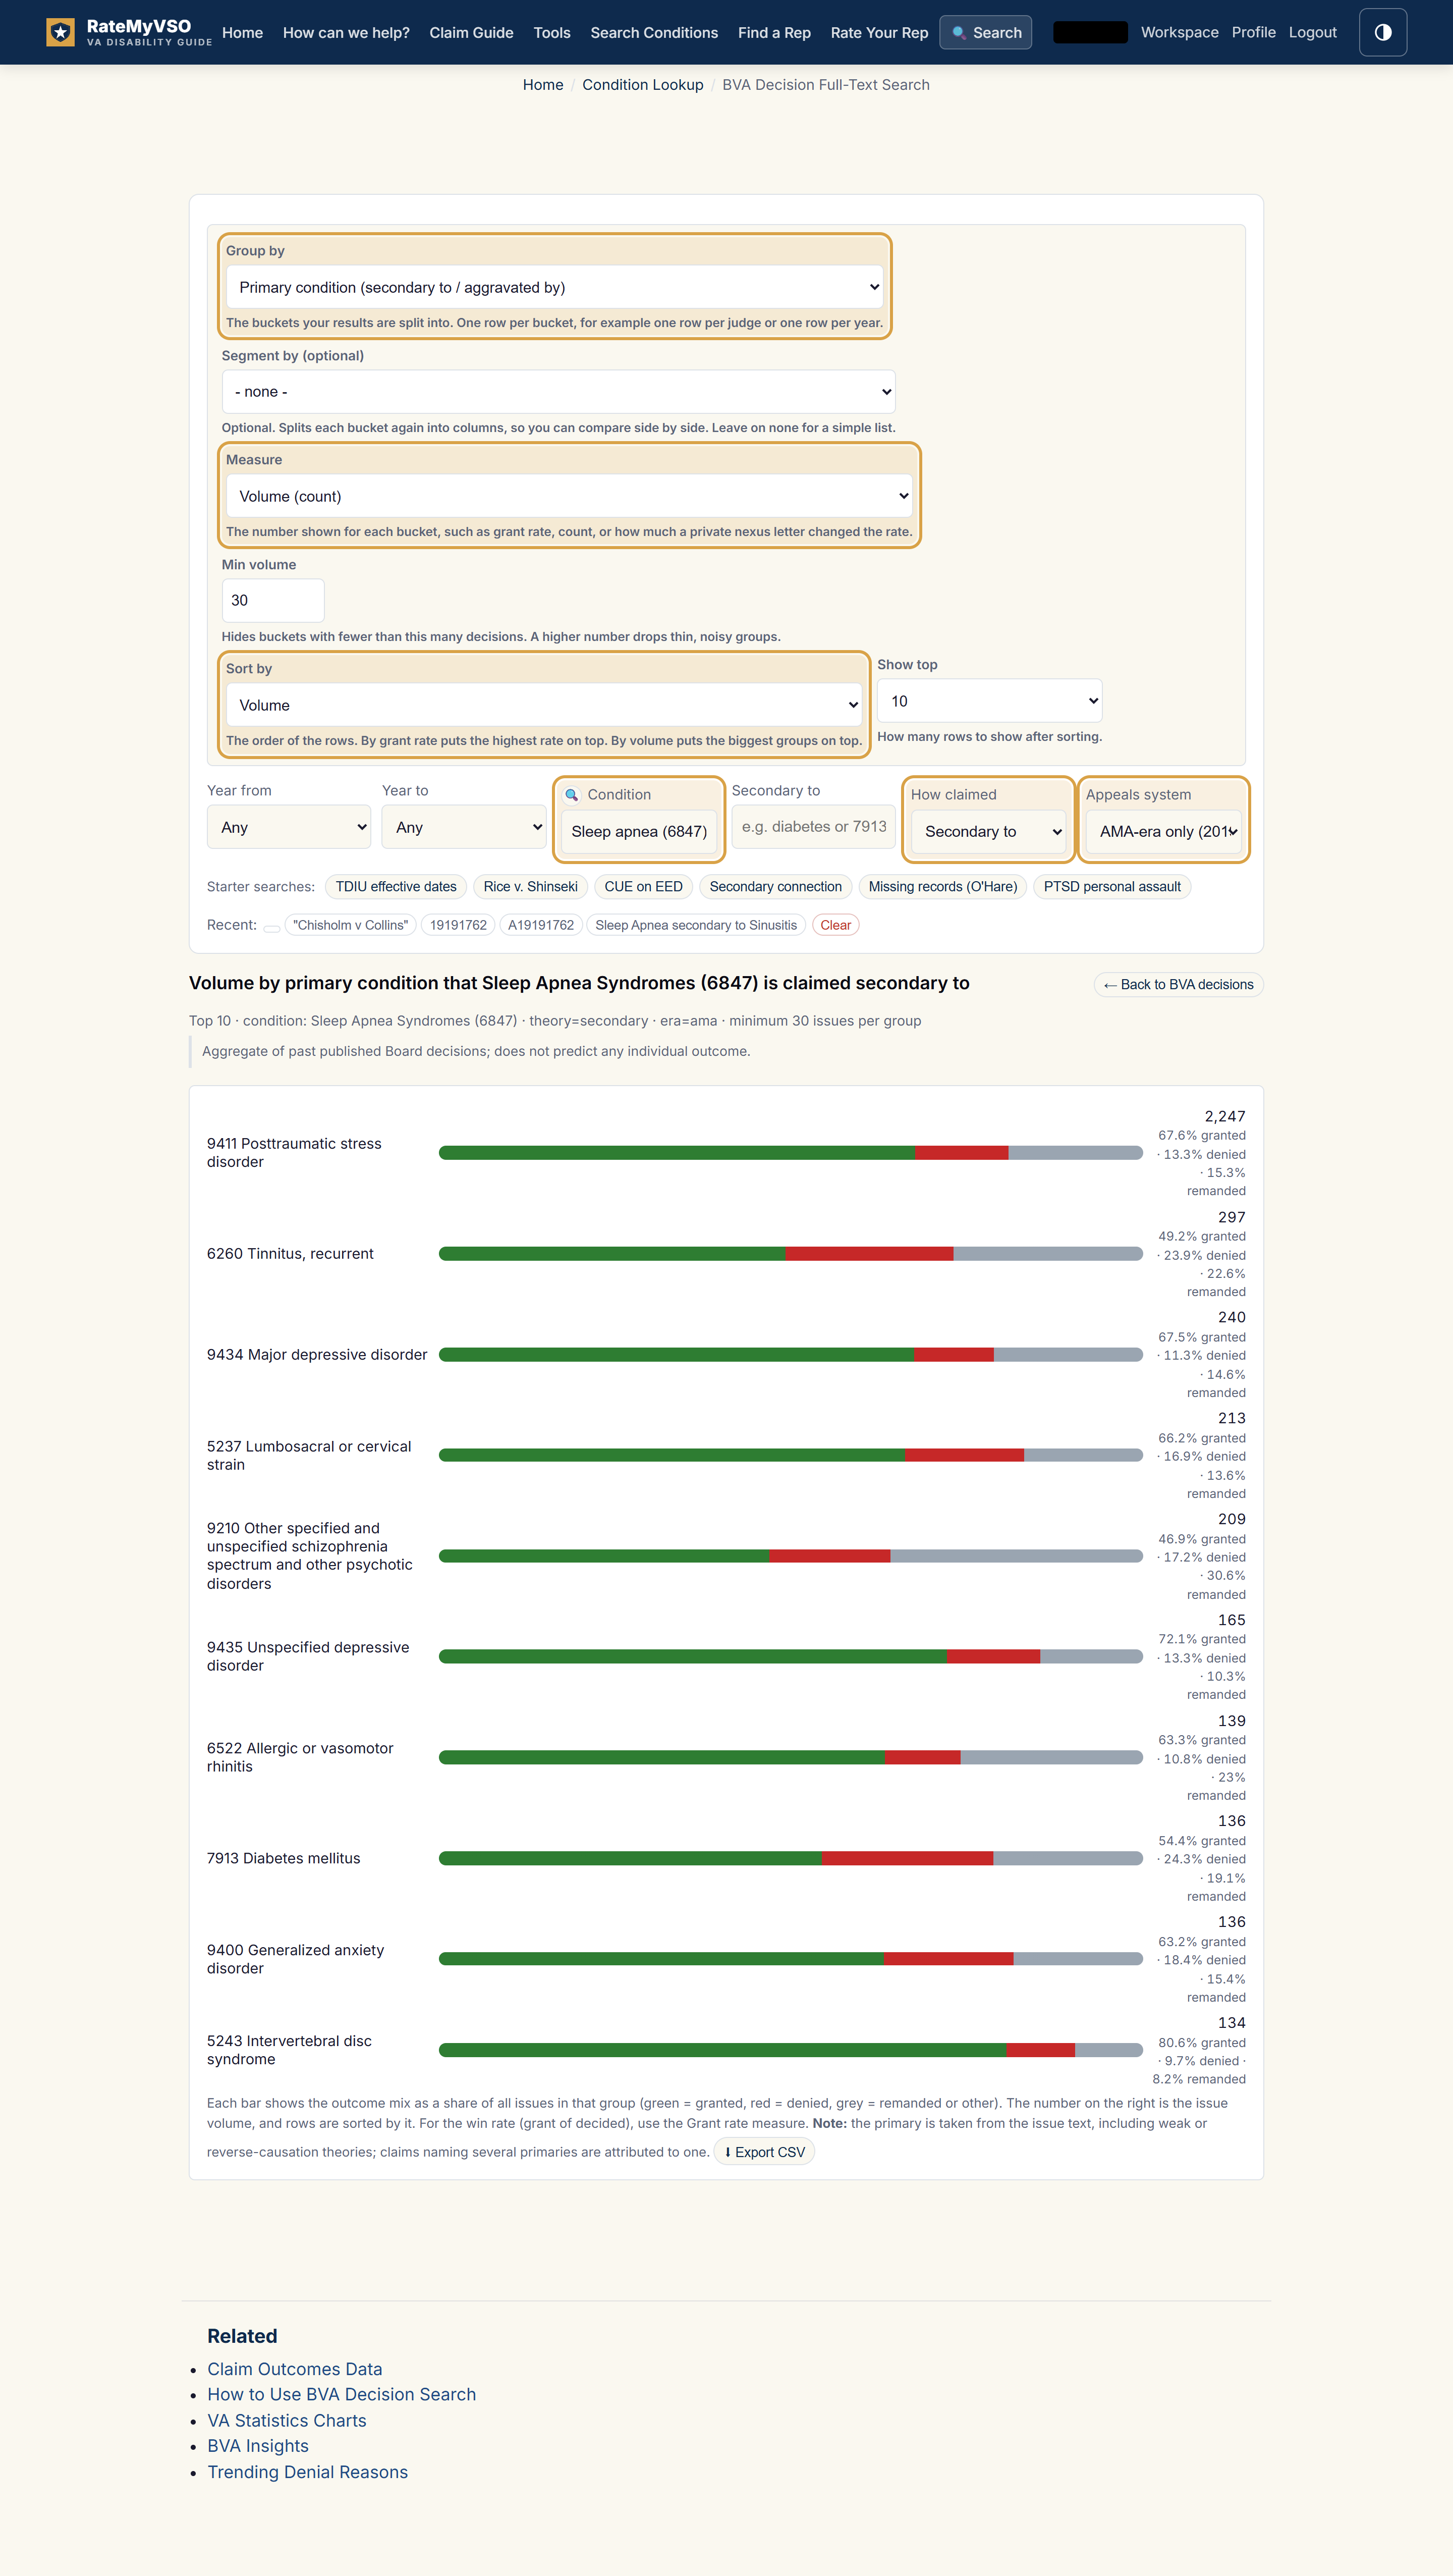The height and width of the screenshot is (2576, 1453).
Task: Click green segment of Intervertebral disc syndrome bar
Action: pos(722,2050)
